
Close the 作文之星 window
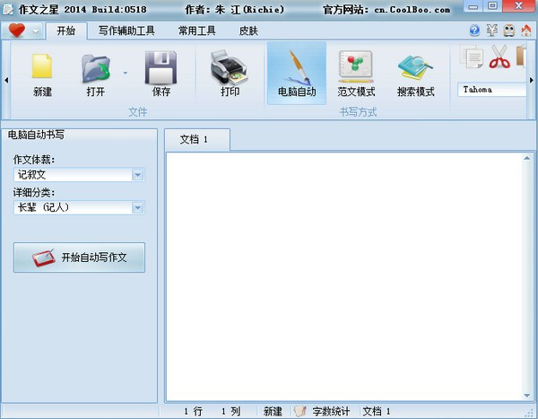pos(519,6)
